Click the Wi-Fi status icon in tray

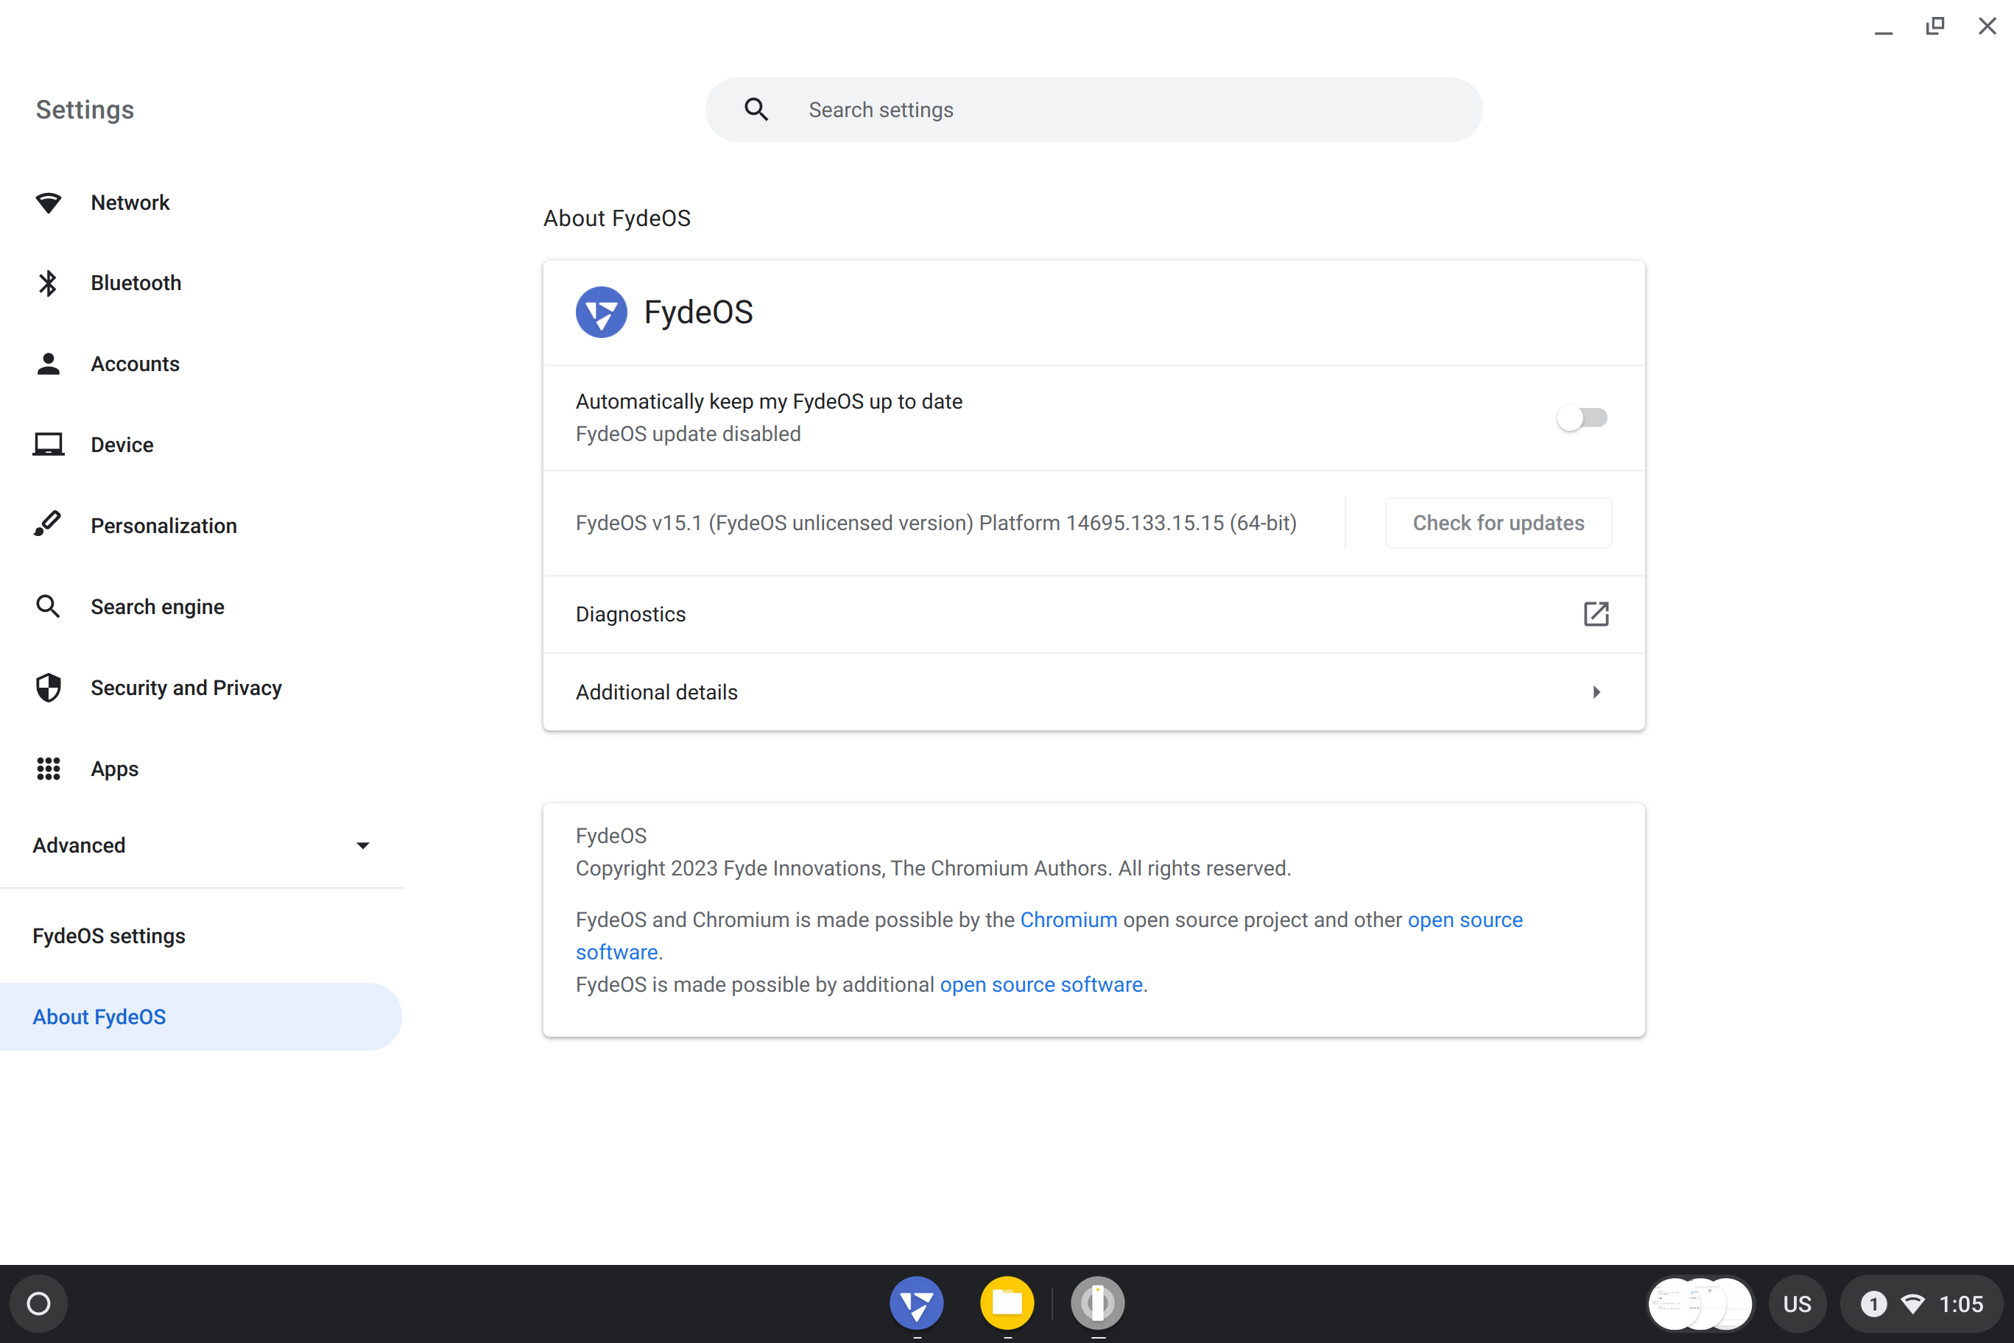[1912, 1305]
